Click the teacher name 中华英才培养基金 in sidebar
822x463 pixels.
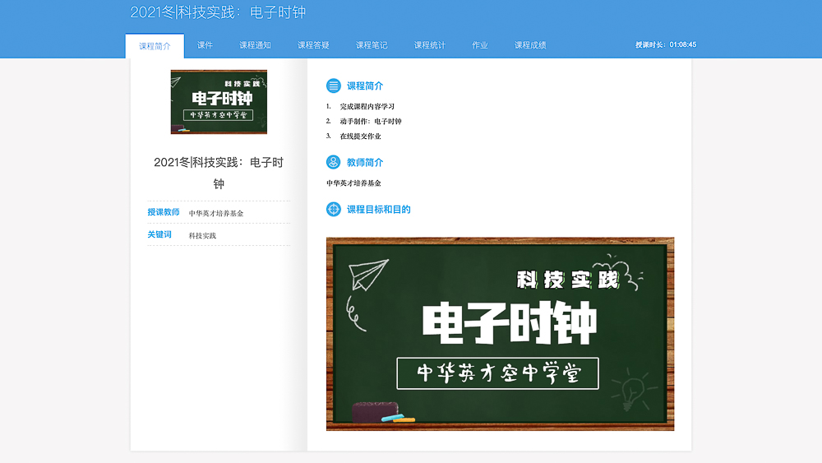(216, 213)
